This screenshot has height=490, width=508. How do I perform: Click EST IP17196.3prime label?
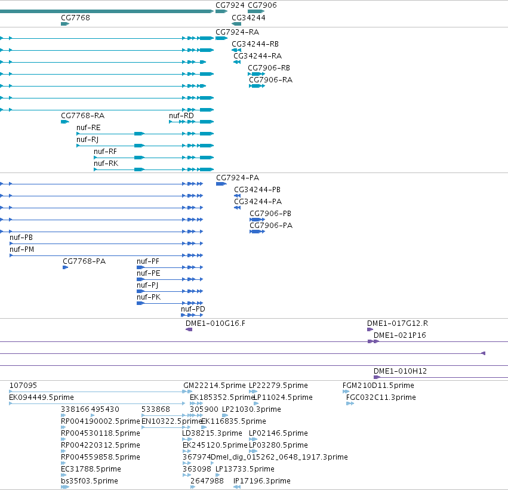tap(262, 481)
